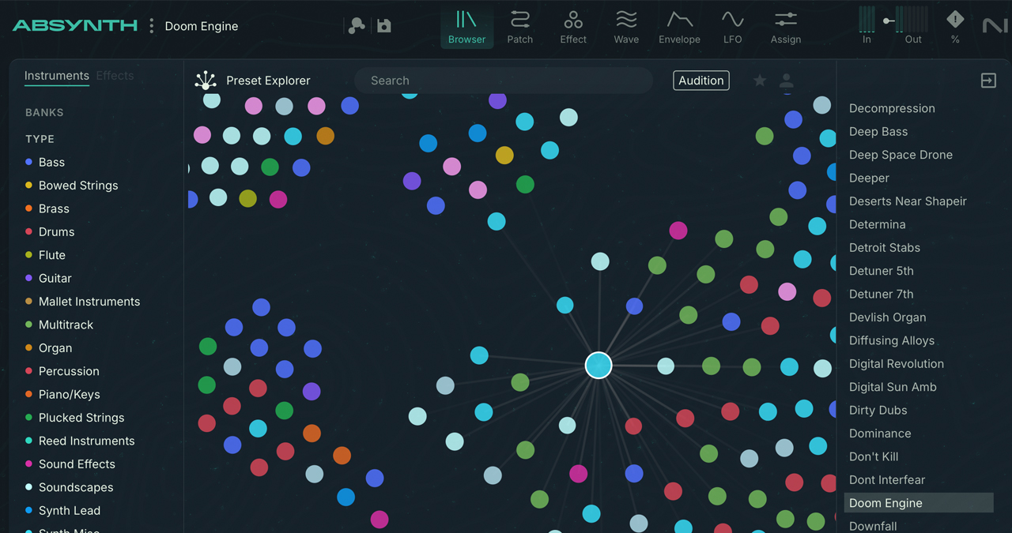Click the save preset disk icon
The width and height of the screenshot is (1012, 533).
(384, 26)
